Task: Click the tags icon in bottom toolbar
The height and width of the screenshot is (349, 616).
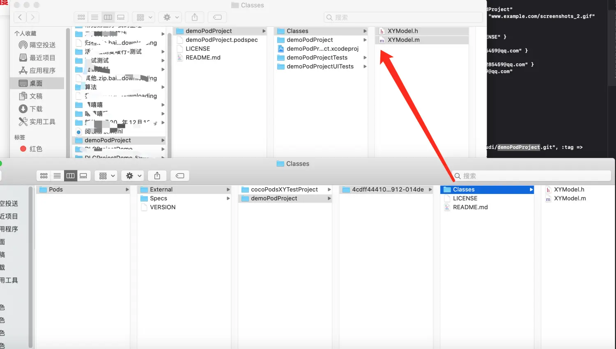Action: (180, 176)
